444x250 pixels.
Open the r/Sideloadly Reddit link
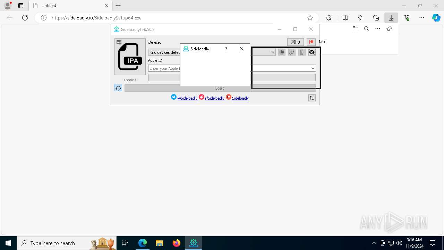point(215,98)
